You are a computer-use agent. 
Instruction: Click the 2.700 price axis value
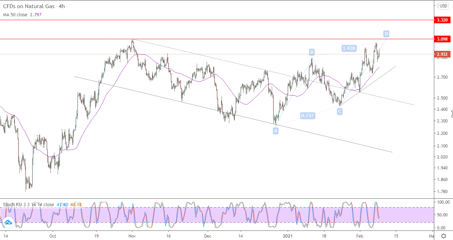tap(442, 77)
